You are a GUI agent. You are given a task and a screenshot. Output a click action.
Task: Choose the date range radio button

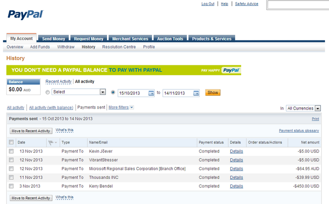tap(113, 92)
